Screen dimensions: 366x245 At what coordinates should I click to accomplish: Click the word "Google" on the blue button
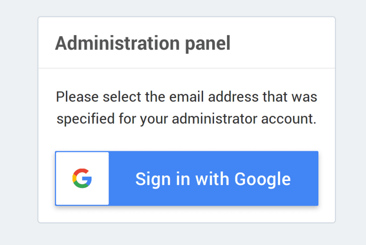[263, 179]
